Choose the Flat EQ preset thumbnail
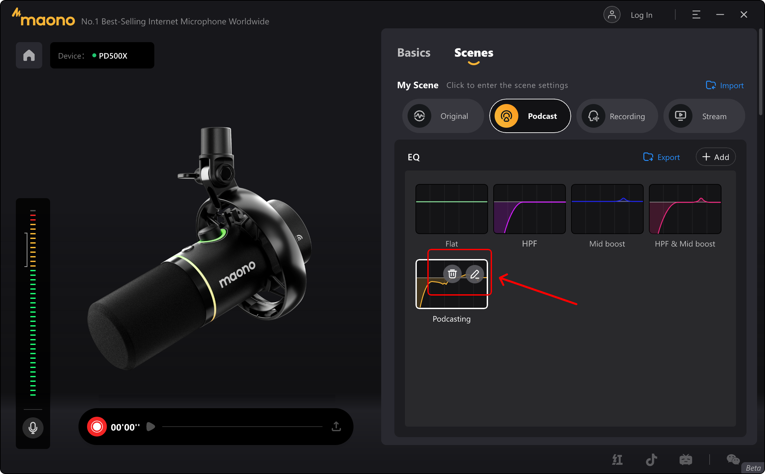 coord(451,209)
